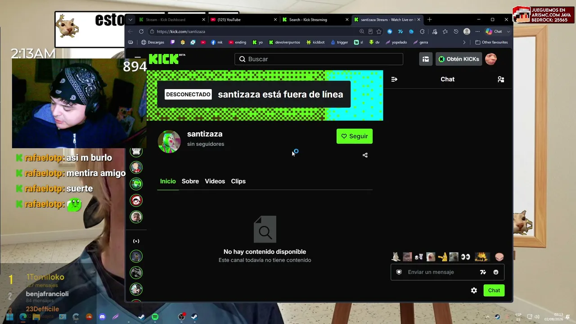This screenshot has height=324, width=576.
Task: Open the Kick user avatar menu
Action: click(x=491, y=59)
